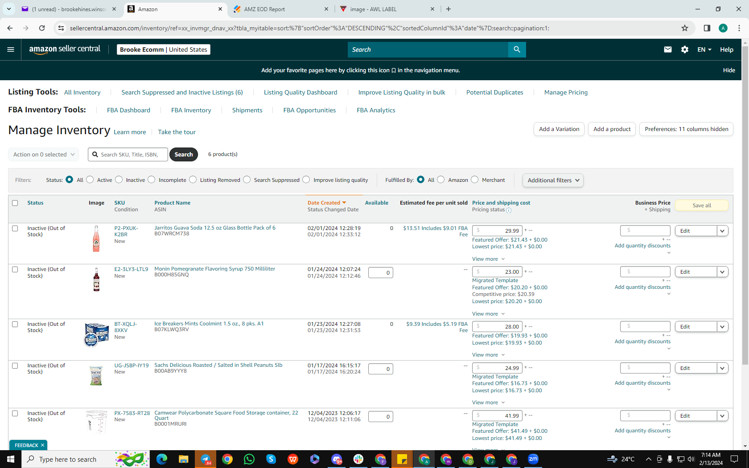Reload the page with the refresh icon
Image resolution: width=749 pixels, height=468 pixels.
pos(42,28)
